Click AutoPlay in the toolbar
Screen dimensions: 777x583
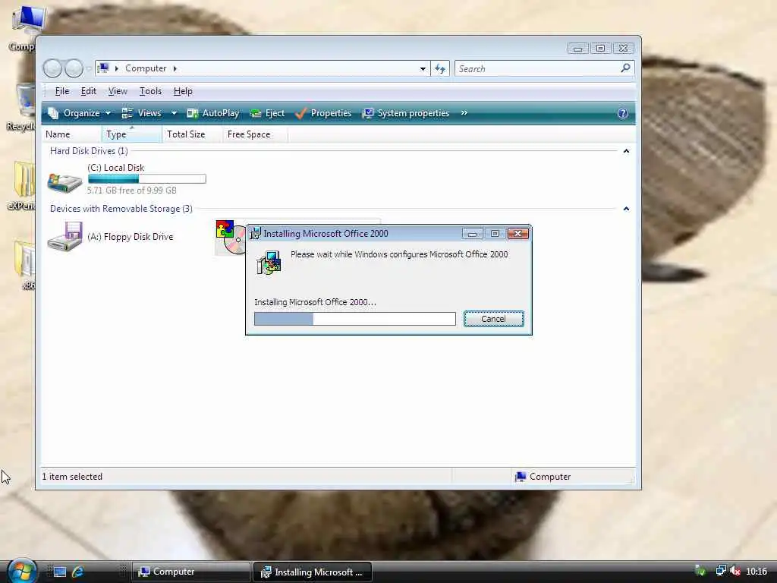[213, 114]
